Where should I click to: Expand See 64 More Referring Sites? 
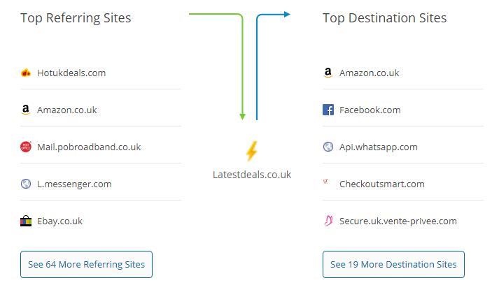pyautogui.click(x=86, y=265)
